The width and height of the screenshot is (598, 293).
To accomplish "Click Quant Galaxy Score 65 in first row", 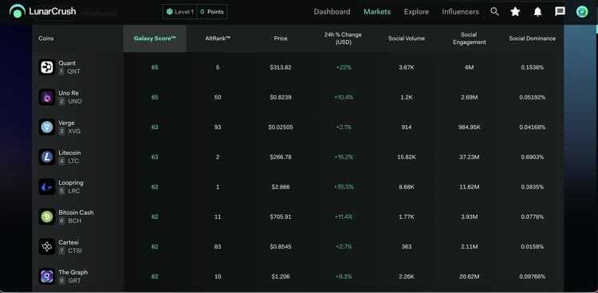I will pos(155,68).
